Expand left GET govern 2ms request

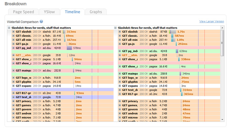[x=14, y=109]
